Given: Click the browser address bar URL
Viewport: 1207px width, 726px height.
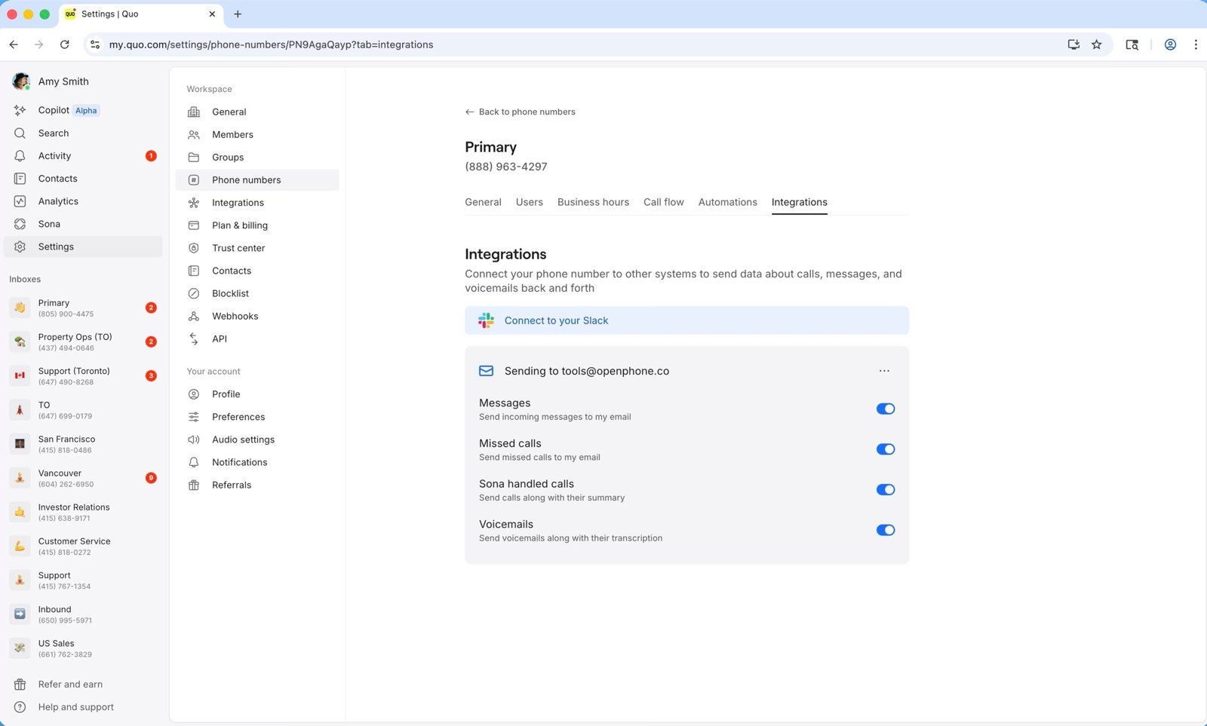Looking at the screenshot, I should pos(272,44).
